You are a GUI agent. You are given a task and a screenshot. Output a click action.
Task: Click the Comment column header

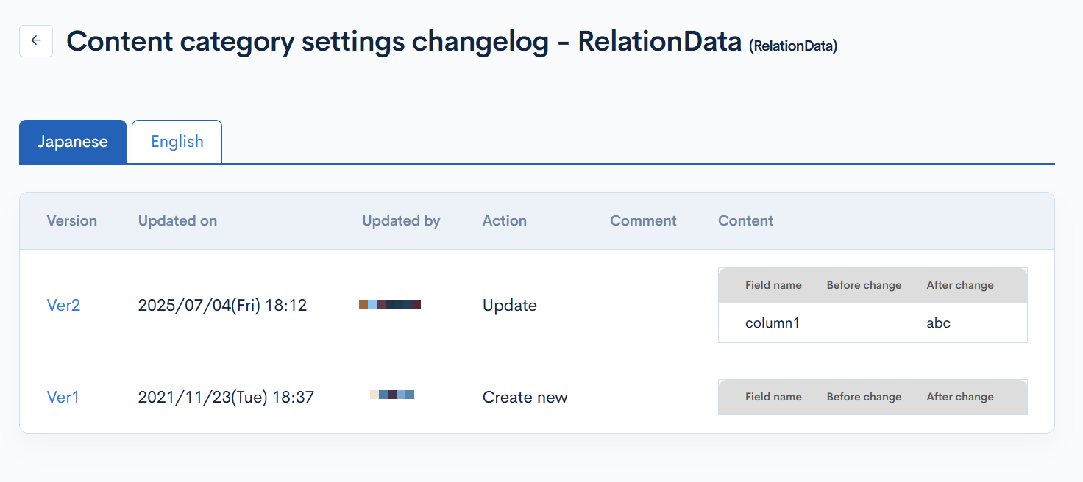click(x=643, y=221)
